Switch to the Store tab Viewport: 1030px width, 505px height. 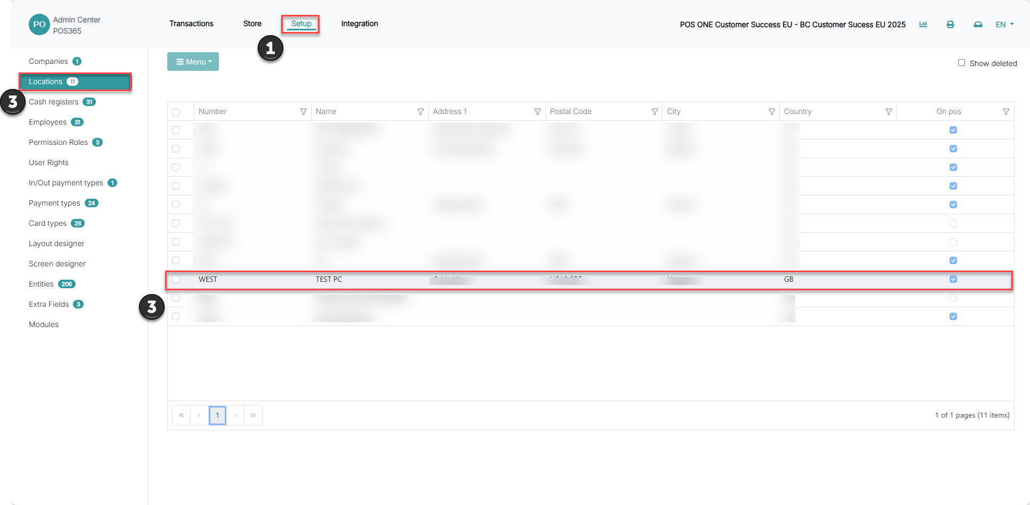click(x=252, y=23)
